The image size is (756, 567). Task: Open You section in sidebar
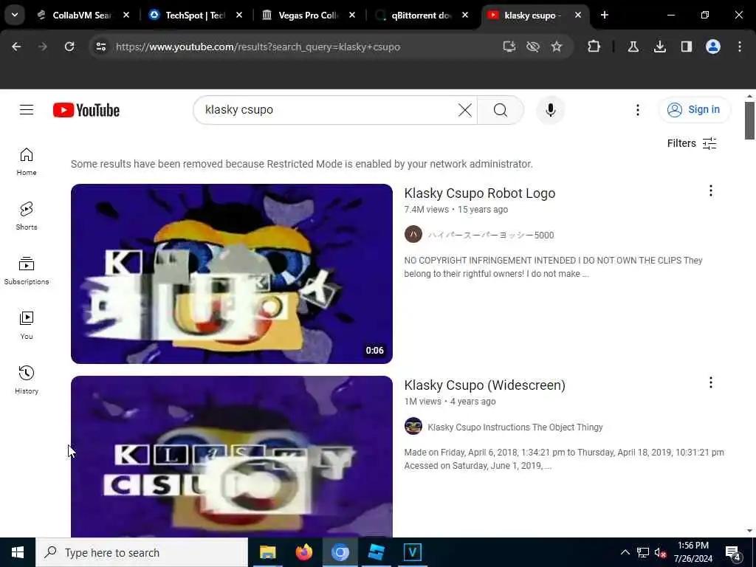[27, 326]
